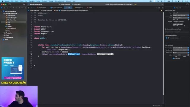
Task: Open the Source Control navigator icon
Action: 5,8
